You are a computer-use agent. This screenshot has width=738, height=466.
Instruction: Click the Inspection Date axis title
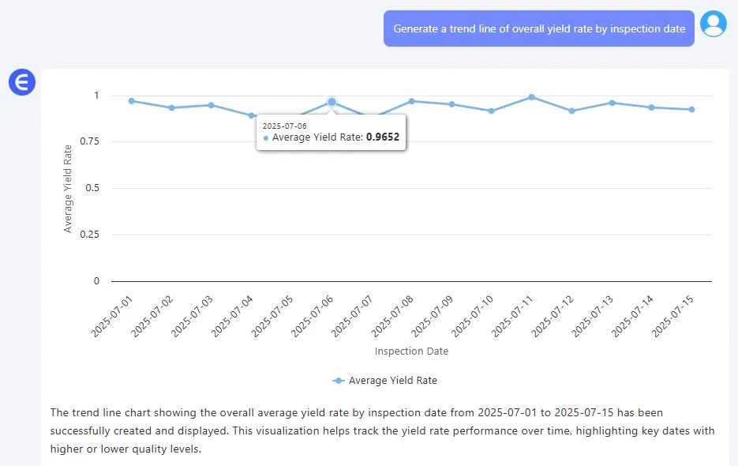click(x=411, y=351)
